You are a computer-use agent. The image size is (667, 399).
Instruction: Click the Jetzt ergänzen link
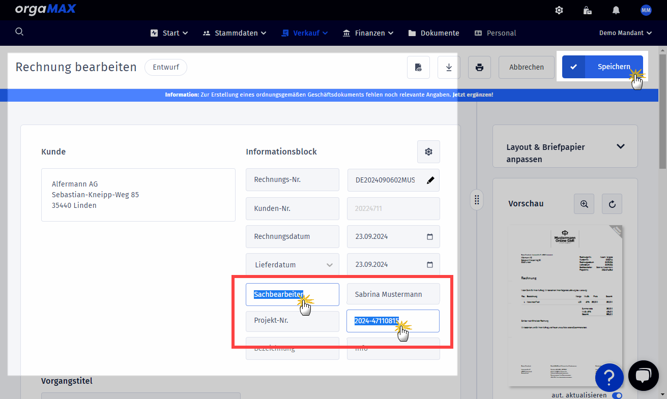(x=473, y=95)
